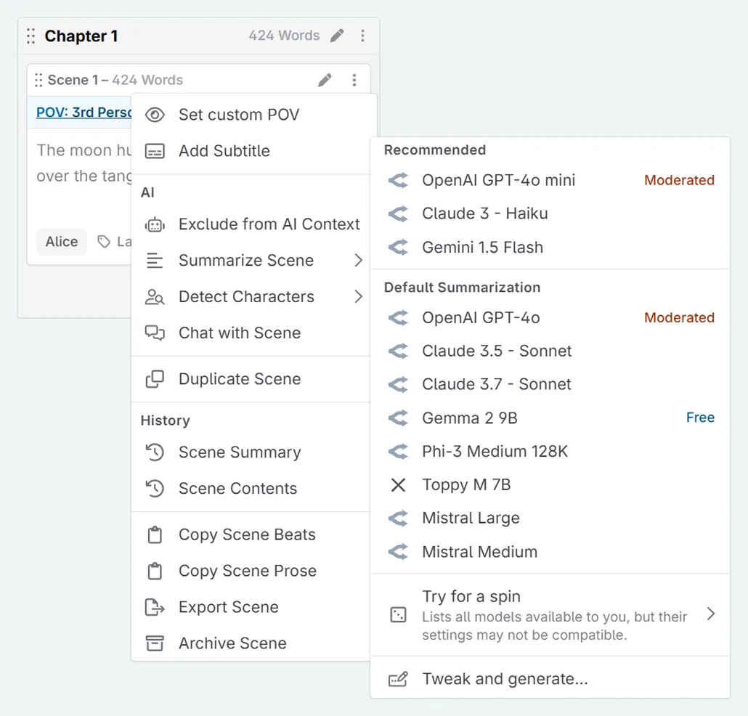Set custom POV via eye icon
This screenshot has width=748, height=716.
click(155, 115)
